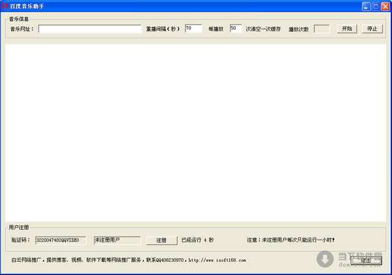Select the 每播放 count field showing 50
392x275 pixels.
click(x=236, y=29)
